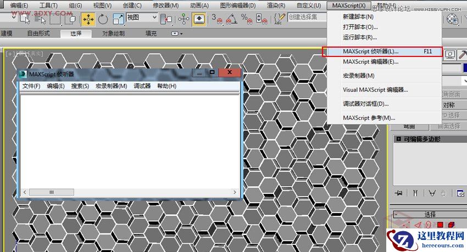Open 帮助(H) menu in listener window
The image size is (467, 252).
(x=167, y=86)
